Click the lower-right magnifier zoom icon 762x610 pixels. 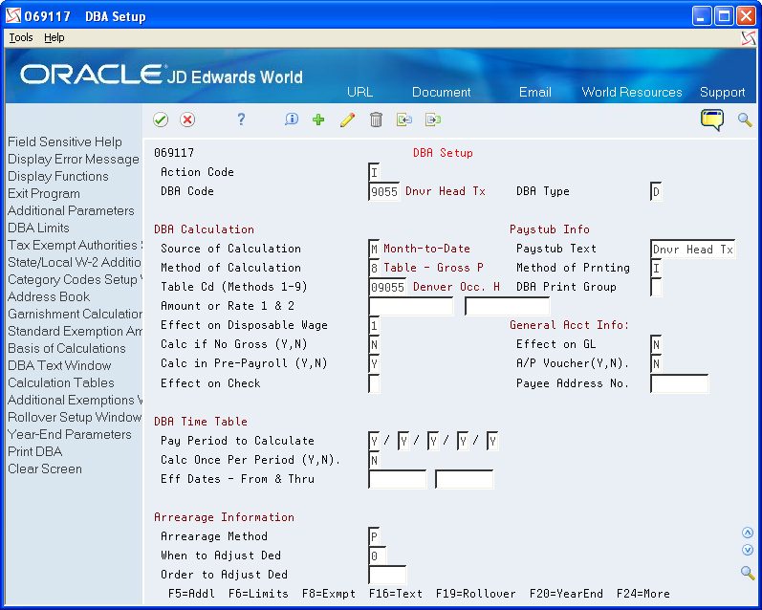pos(748,573)
